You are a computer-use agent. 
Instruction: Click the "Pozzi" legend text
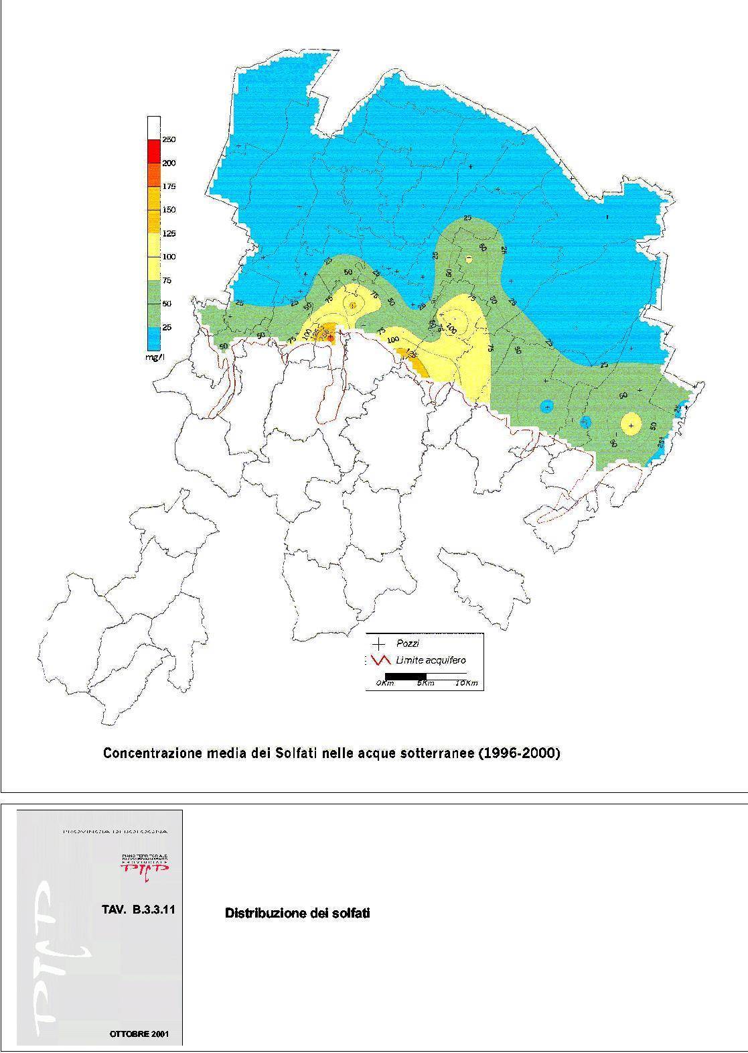click(x=408, y=643)
